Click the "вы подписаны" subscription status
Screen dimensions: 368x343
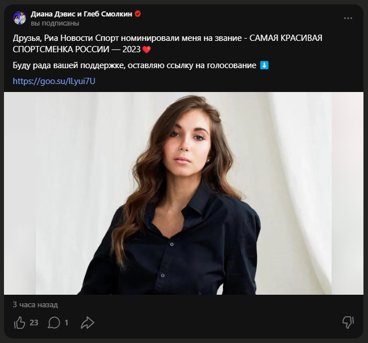(55, 23)
